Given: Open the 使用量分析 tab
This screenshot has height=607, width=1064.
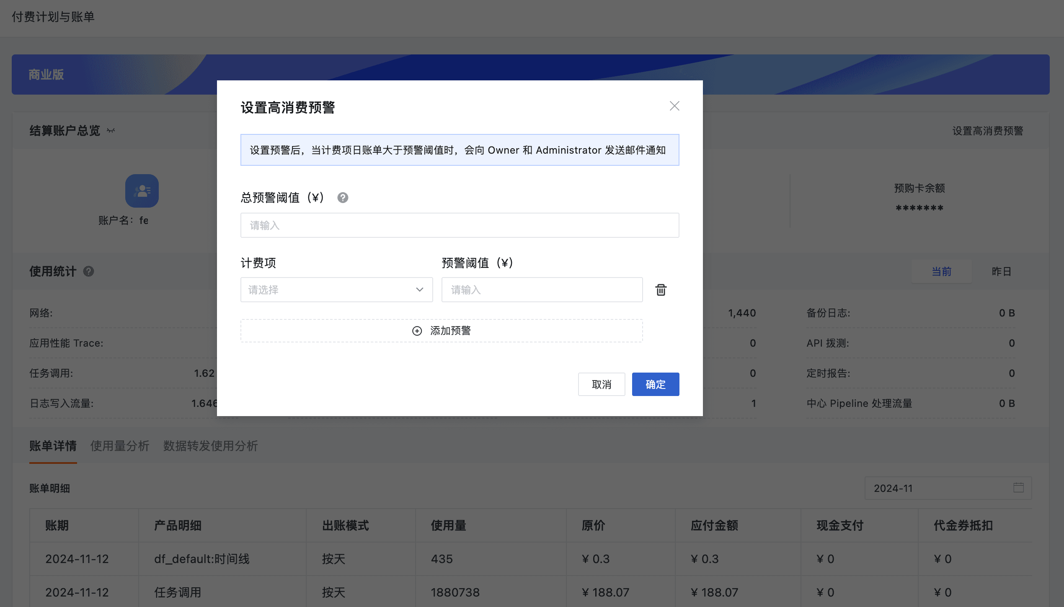Looking at the screenshot, I should (120, 446).
